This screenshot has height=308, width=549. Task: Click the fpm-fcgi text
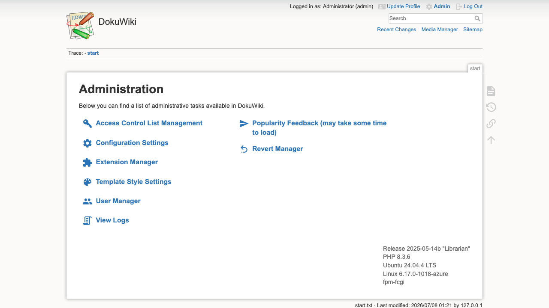pos(393,282)
